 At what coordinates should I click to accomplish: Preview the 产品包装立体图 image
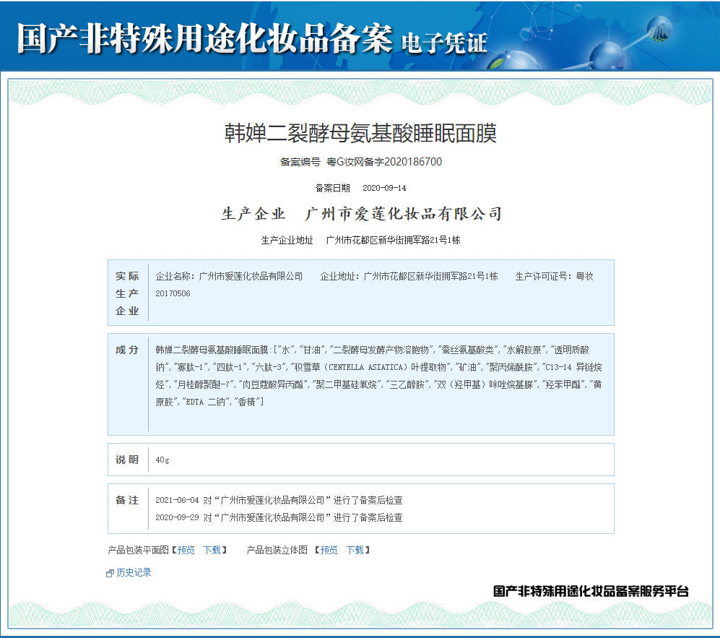click(329, 550)
